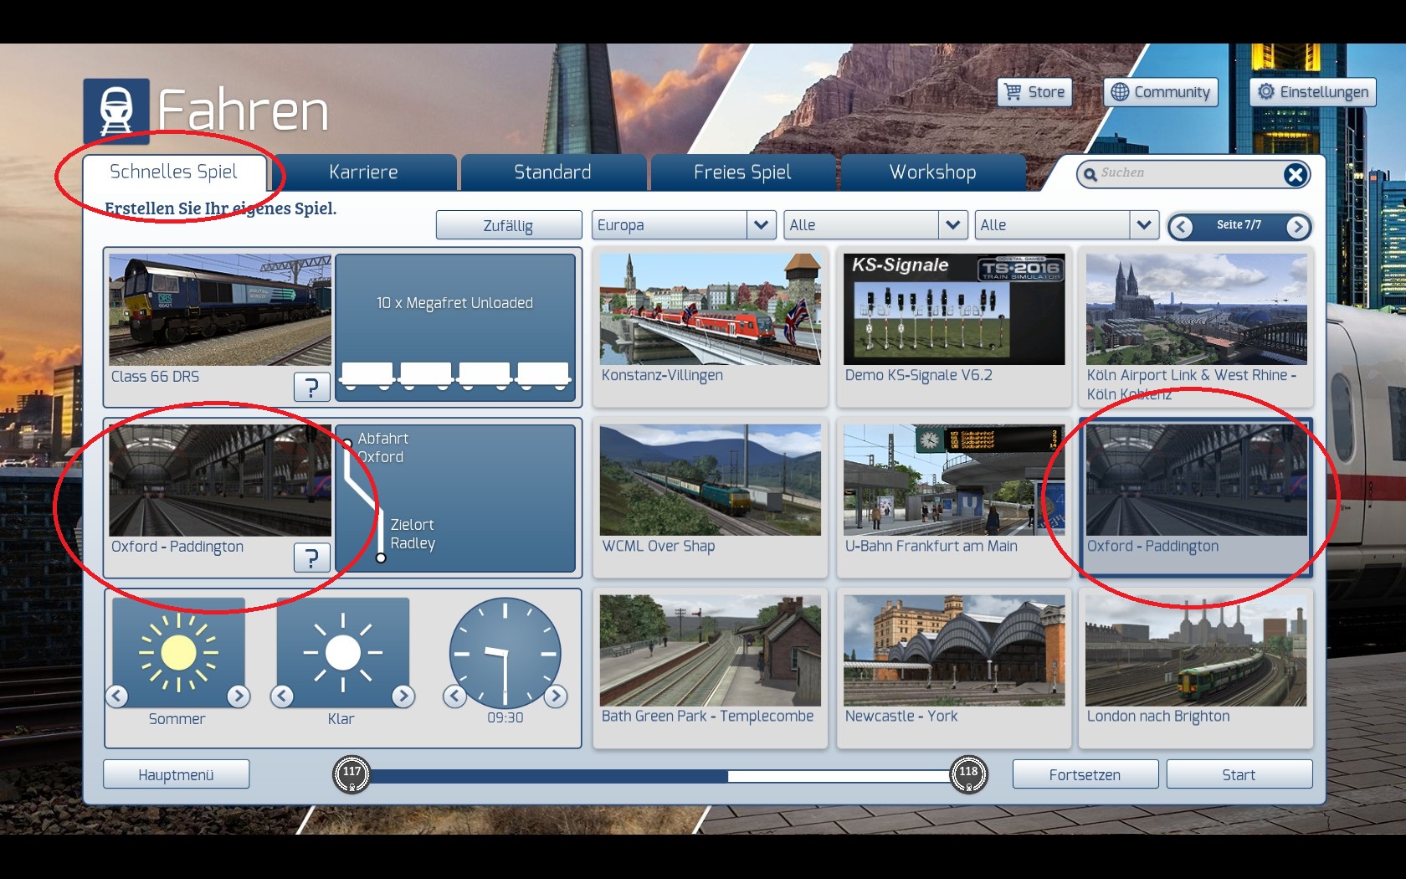Choose the Köln Airport Link route
The height and width of the screenshot is (879, 1406).
[x=1196, y=326]
